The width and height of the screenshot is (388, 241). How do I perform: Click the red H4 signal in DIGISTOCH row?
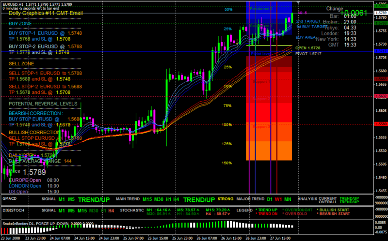pos(111,211)
